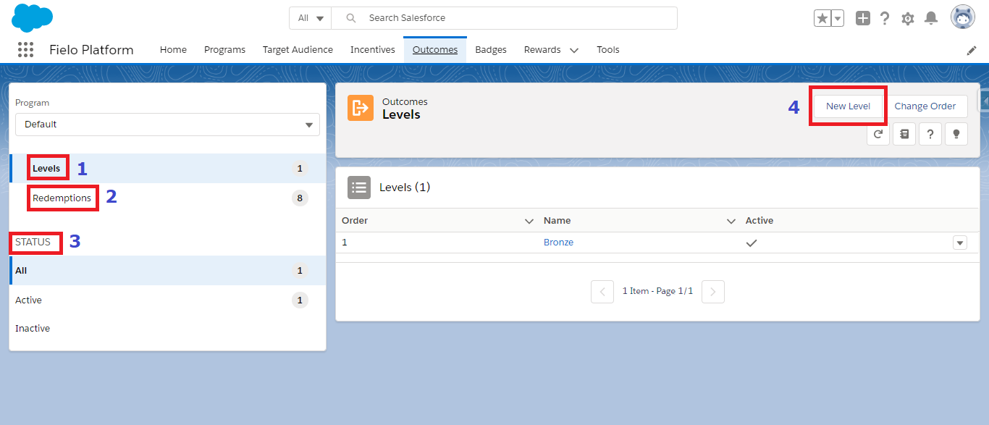Viewport: 989px width, 425px height.
Task: Click the Levels (1) list heading
Action: [x=405, y=188]
